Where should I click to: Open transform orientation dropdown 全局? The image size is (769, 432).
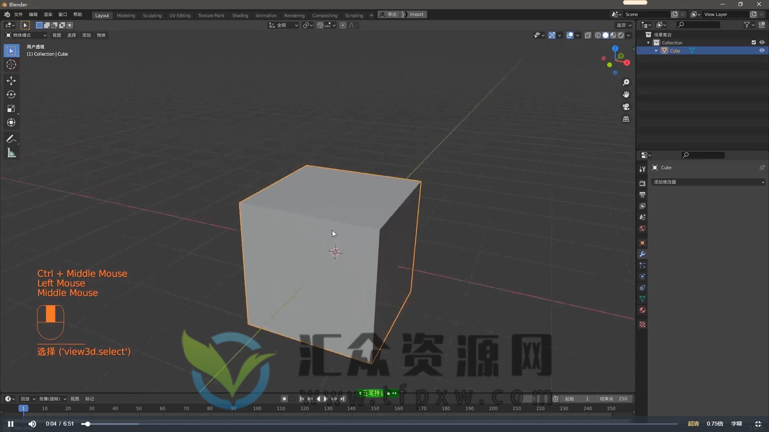(283, 25)
